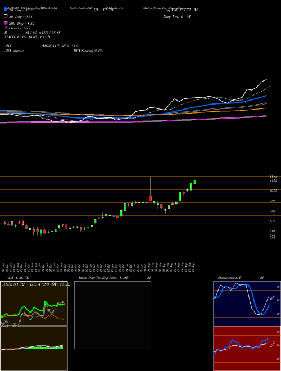Click the 61.97 value on RSI line
Viewport: 281px width, 371px height.
272,344
